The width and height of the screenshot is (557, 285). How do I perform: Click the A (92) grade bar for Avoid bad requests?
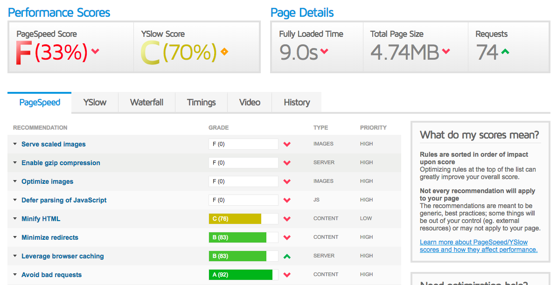(244, 275)
